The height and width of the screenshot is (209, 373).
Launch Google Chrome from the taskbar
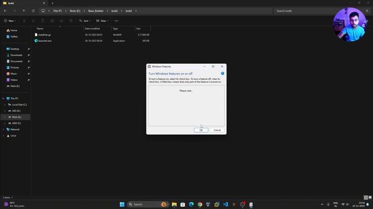[x=200, y=204]
